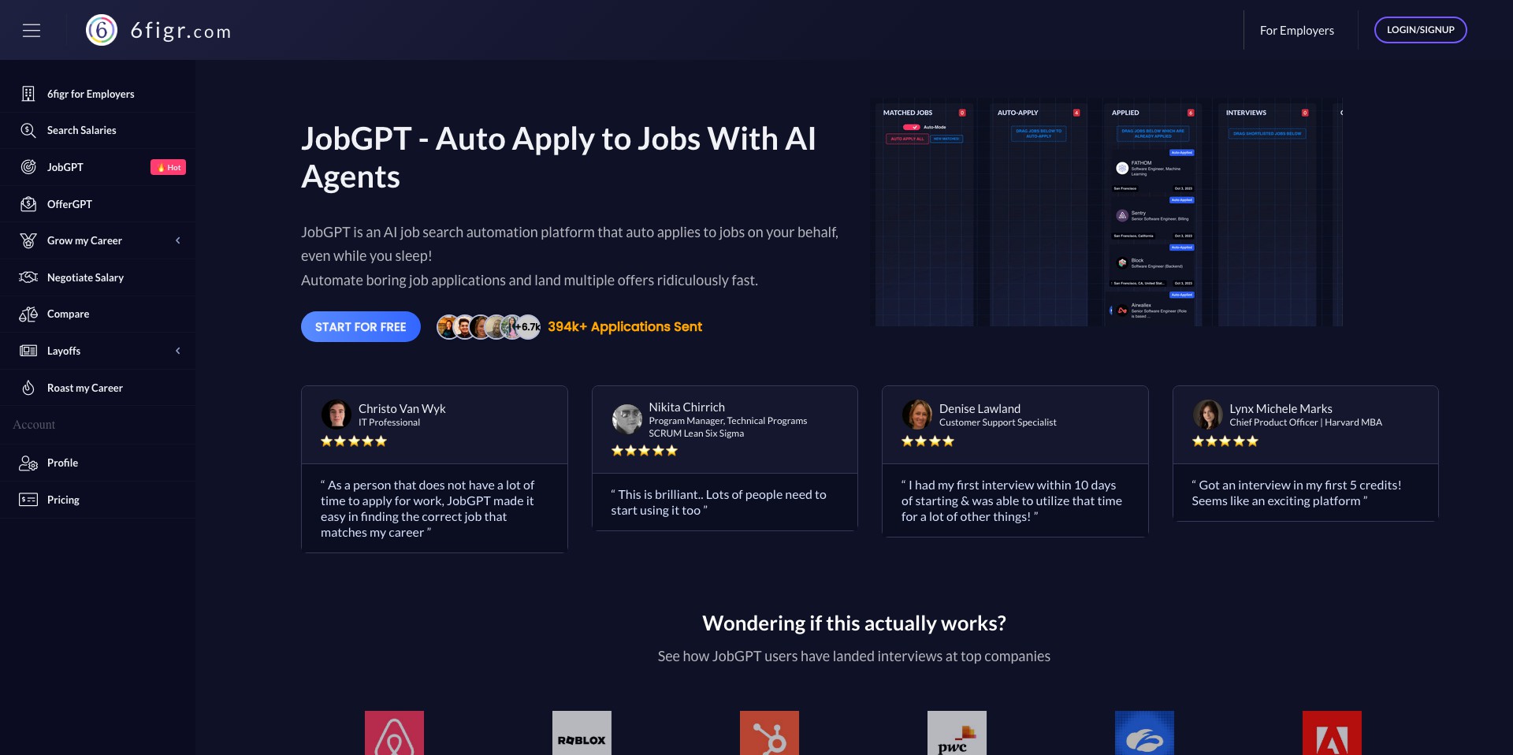Click Denise Lawland's avatar photo
This screenshot has width=1513, height=755.
[917, 415]
